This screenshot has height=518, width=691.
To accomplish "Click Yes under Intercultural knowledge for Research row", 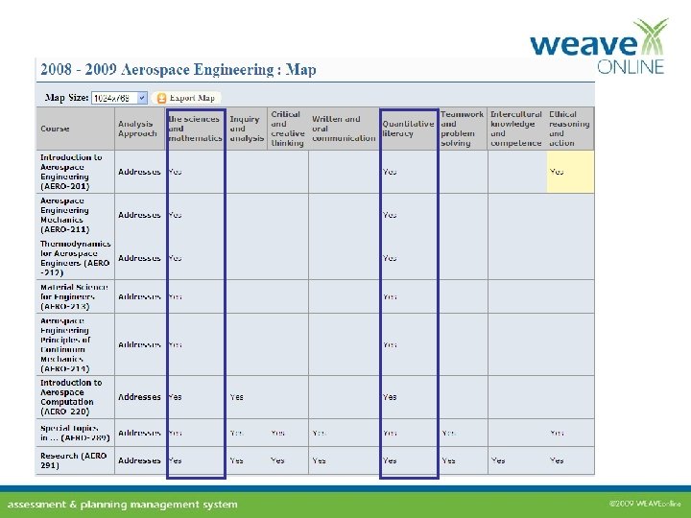I will click(x=498, y=460).
